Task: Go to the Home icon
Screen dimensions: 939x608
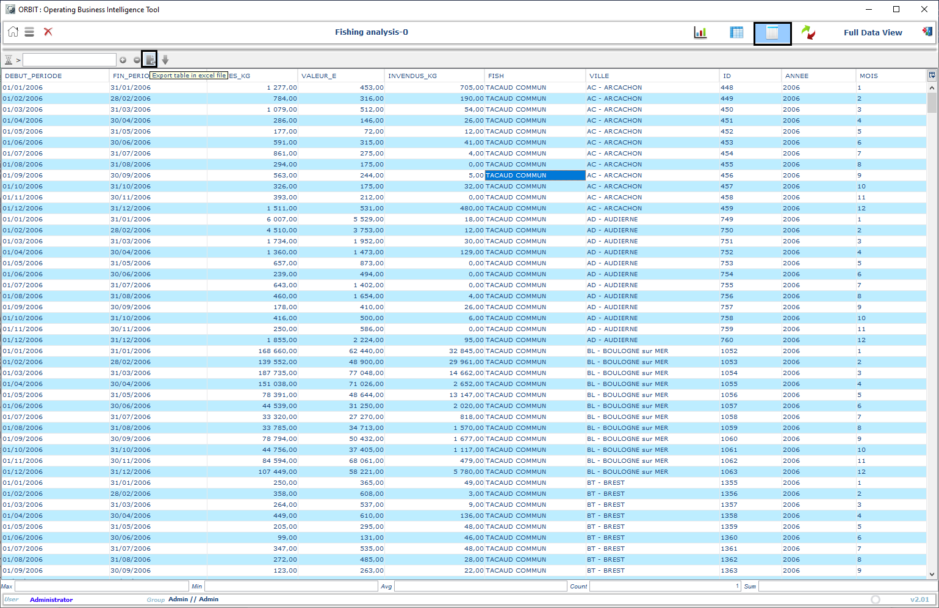Action: click(13, 32)
